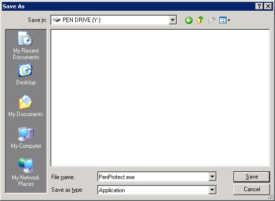Screen dimensions: 275x201
Task: Go up one folder level
Action: (200, 20)
